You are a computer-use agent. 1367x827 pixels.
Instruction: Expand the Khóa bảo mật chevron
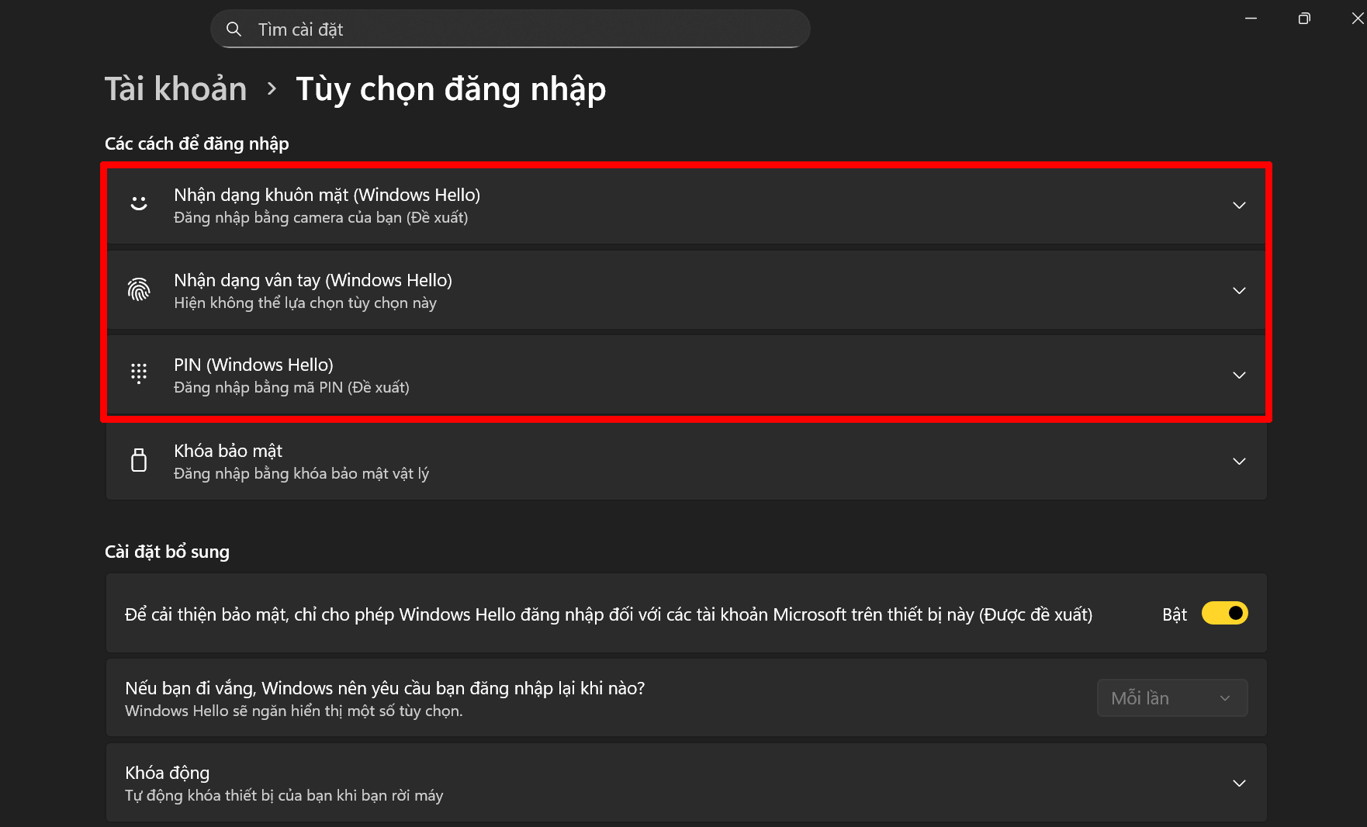(x=1239, y=462)
